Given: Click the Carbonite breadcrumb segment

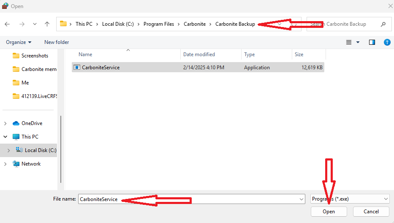Looking at the screenshot, I should coord(194,24).
